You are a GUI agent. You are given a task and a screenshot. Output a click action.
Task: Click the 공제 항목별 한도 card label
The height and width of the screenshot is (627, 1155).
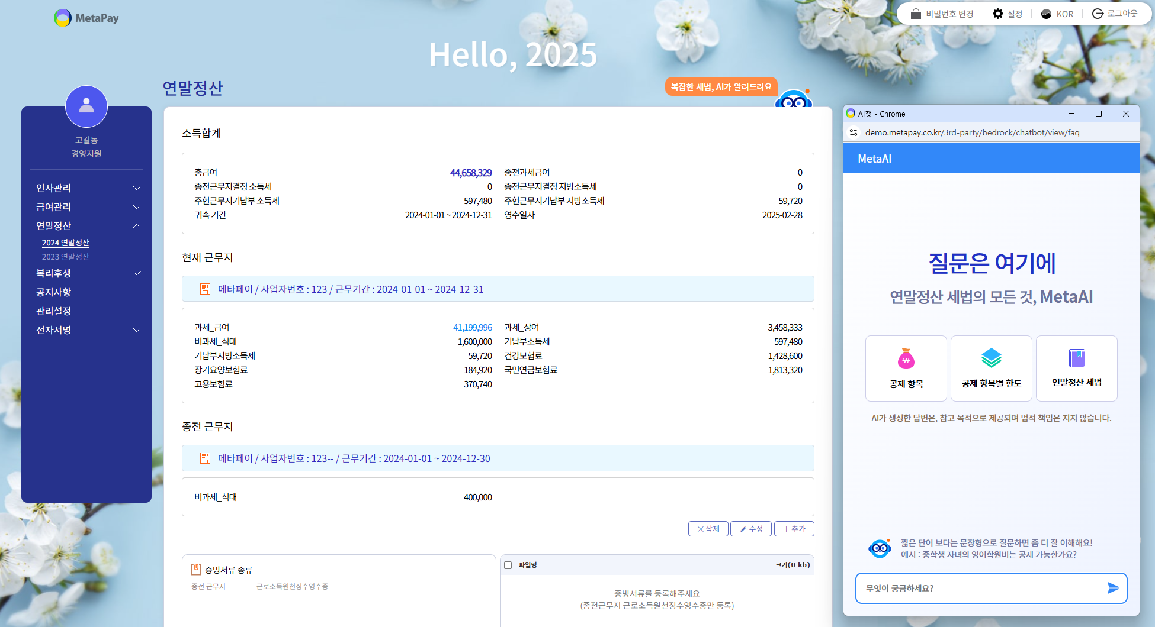[x=992, y=383]
